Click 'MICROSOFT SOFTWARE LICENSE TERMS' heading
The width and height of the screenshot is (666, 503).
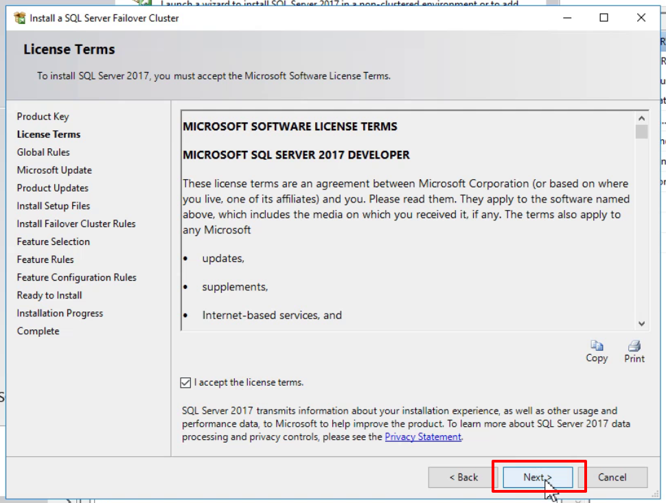click(290, 126)
